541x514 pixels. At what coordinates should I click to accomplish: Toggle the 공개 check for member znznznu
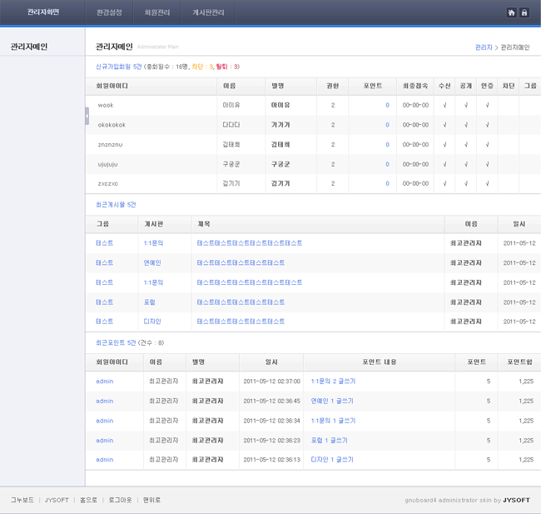[465, 145]
